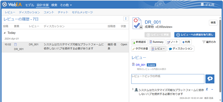Click the 投稿 column header
The image size is (223, 102).
click(x=6, y=26)
